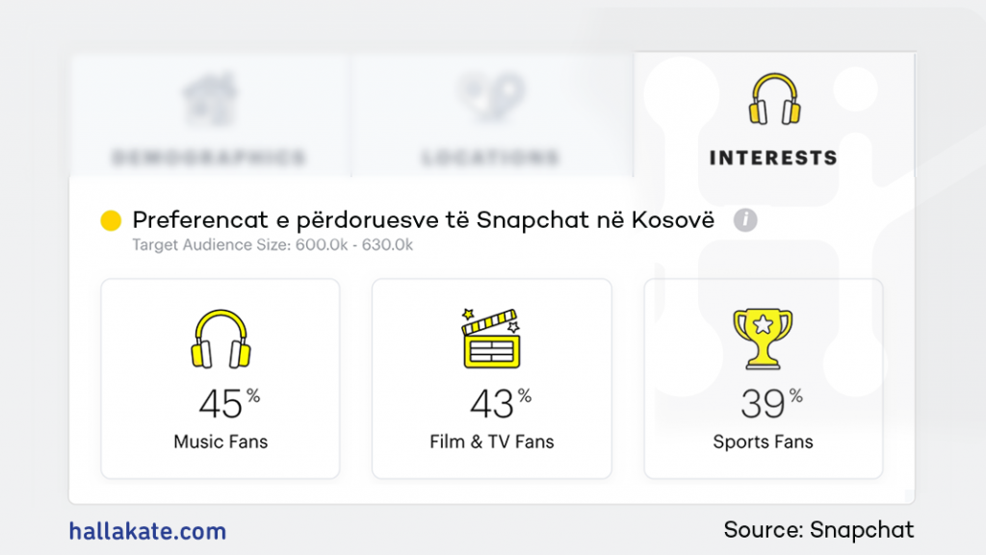This screenshot has width=986, height=555.
Task: Open the Demographics tab
Action: [209, 158]
